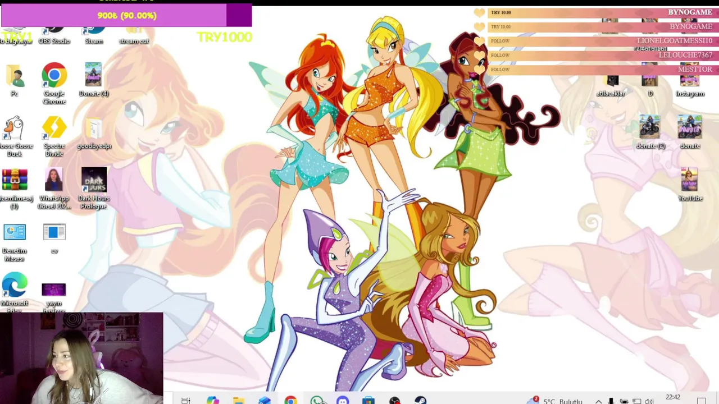The width and height of the screenshot is (719, 404).
Task: Select the Pc desktop icon
Action: point(15,80)
